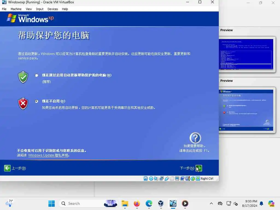Click the media player taskbar icon
This screenshot has height=210, width=280.
click(185, 203)
